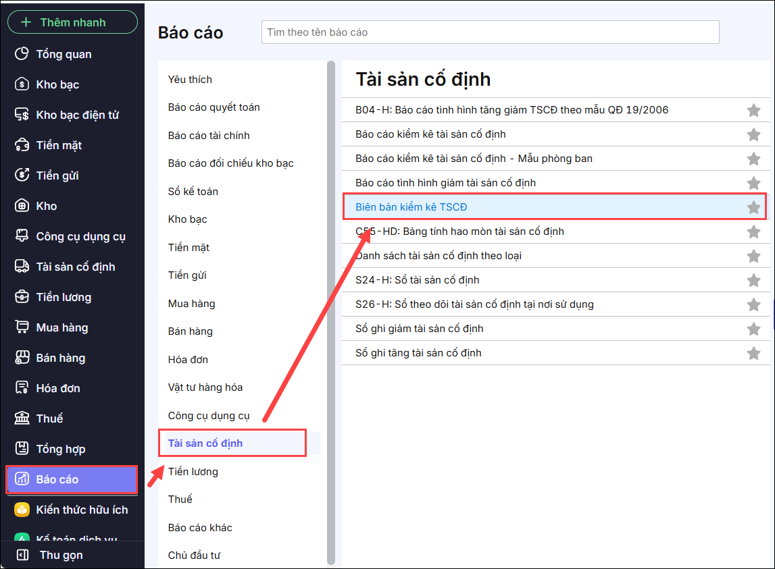Open Tiền lương report category
This screenshot has width=775, height=569.
tap(193, 471)
